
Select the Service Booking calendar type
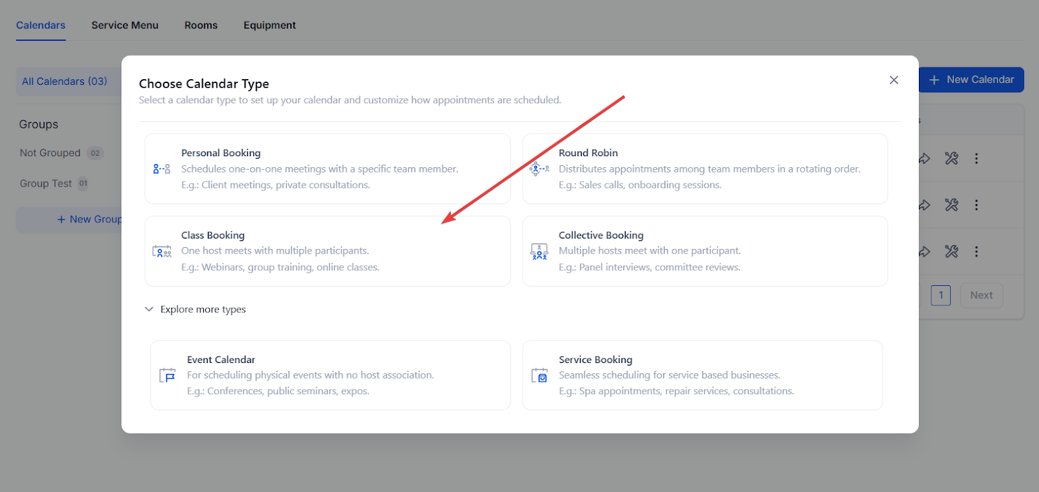702,375
